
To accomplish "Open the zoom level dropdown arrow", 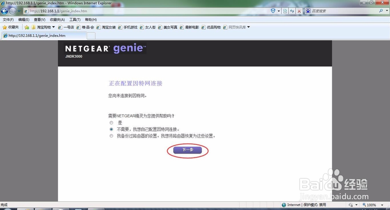I will (382, 205).
